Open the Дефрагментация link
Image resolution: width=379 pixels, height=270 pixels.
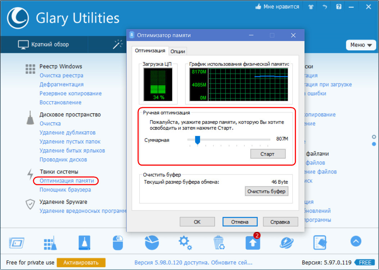[62, 84]
